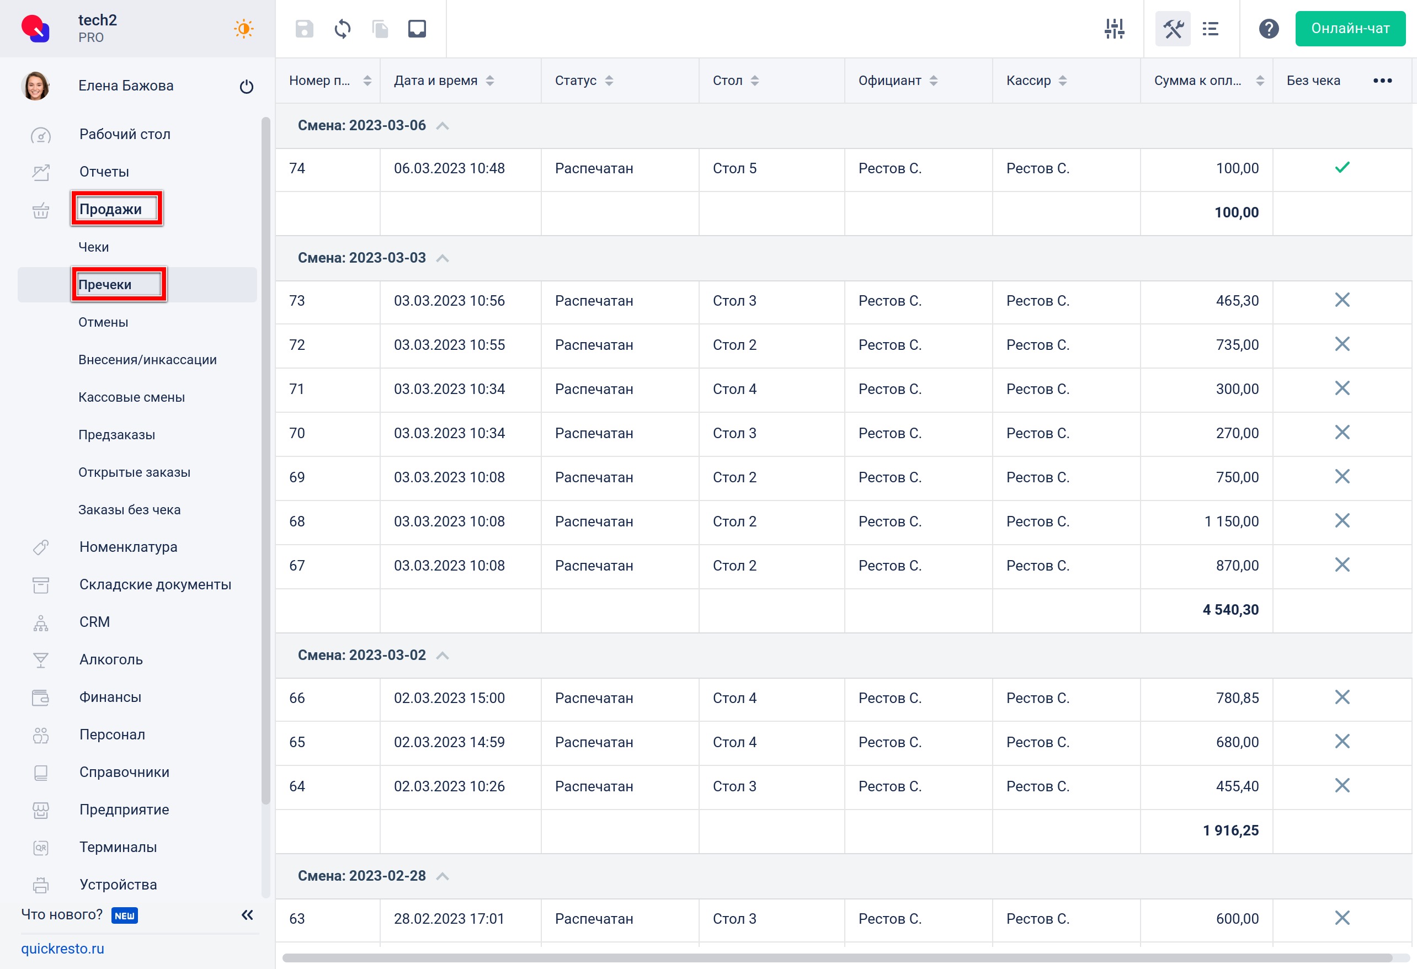Click the cross mark in row 73
The width and height of the screenshot is (1417, 969).
tap(1343, 300)
